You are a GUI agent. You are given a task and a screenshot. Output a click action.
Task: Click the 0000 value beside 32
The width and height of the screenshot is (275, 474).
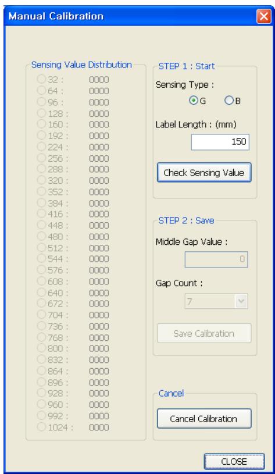[x=99, y=80]
